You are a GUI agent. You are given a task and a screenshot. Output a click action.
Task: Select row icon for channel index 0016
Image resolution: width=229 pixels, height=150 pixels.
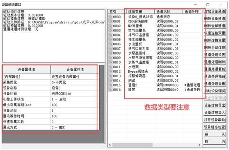pyautogui.click(x=110, y=90)
